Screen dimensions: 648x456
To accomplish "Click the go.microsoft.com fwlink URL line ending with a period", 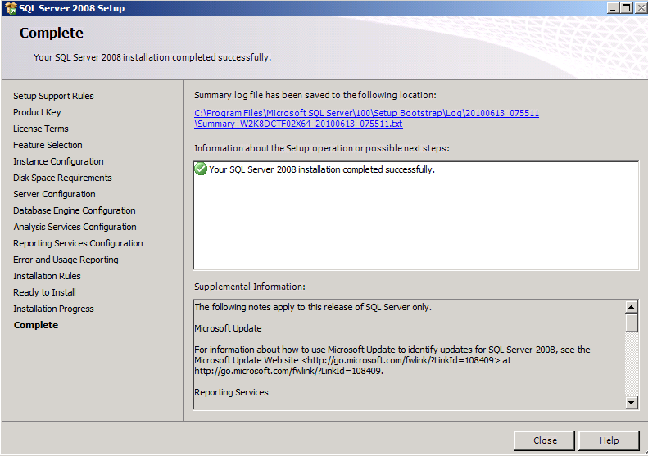I will [289, 371].
